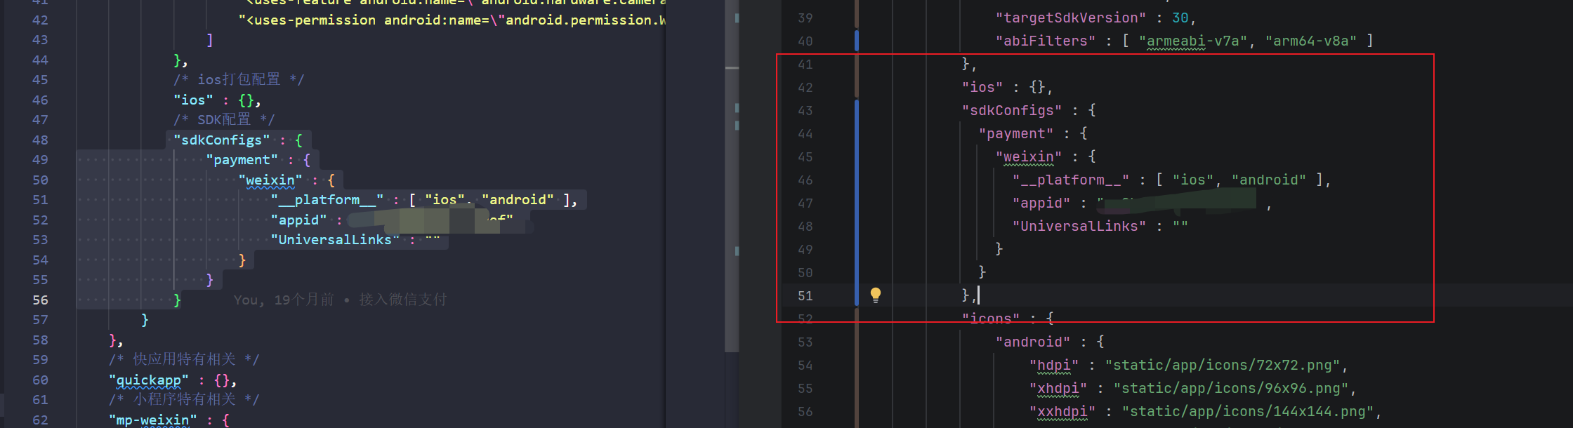Click the "quickapp" key in the left editor
The height and width of the screenshot is (428, 1573).
click(149, 380)
